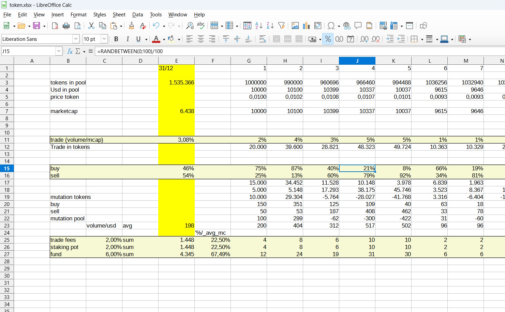505x312 pixels.
Task: Click the Name Box showing J15
Action: coord(28,51)
